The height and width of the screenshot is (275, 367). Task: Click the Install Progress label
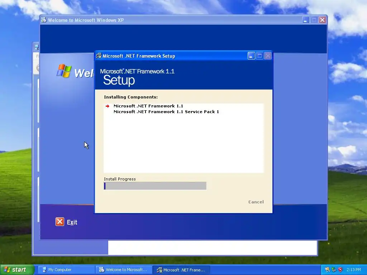point(120,179)
